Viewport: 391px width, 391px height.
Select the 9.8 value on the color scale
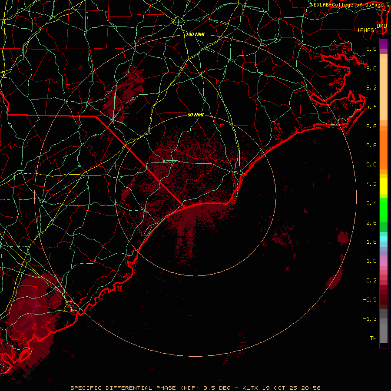371,49
